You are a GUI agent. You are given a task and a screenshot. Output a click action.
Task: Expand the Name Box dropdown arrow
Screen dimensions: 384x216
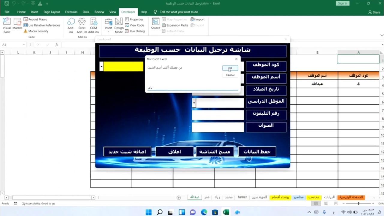tap(24, 45)
